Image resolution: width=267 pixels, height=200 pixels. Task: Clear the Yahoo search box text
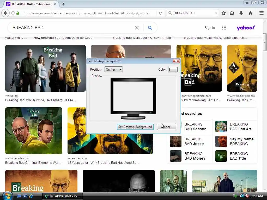click(137, 28)
